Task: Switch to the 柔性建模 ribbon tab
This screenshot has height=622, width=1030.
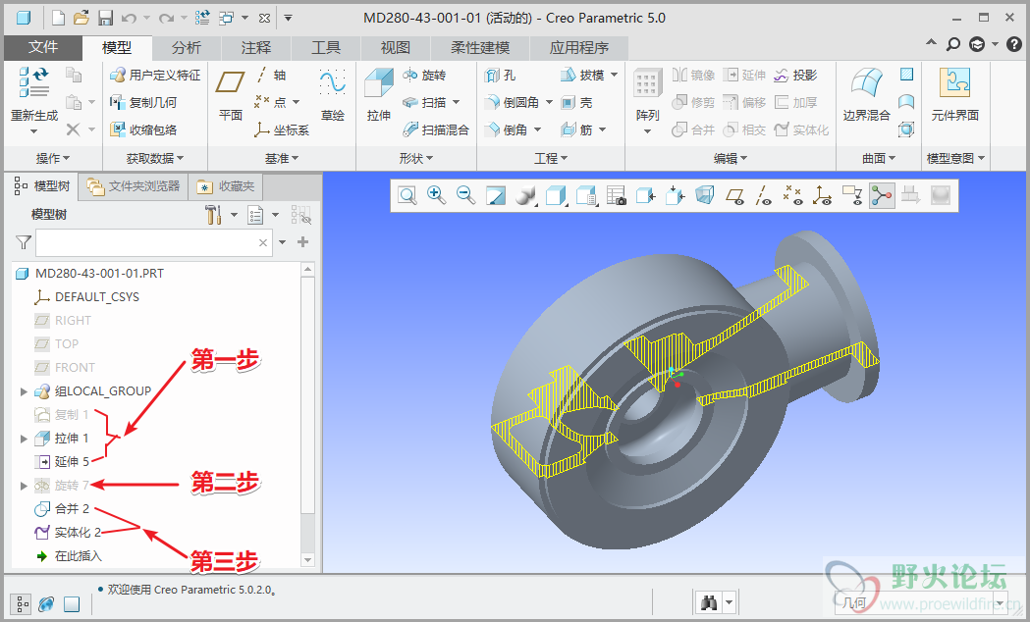Action: (x=480, y=47)
